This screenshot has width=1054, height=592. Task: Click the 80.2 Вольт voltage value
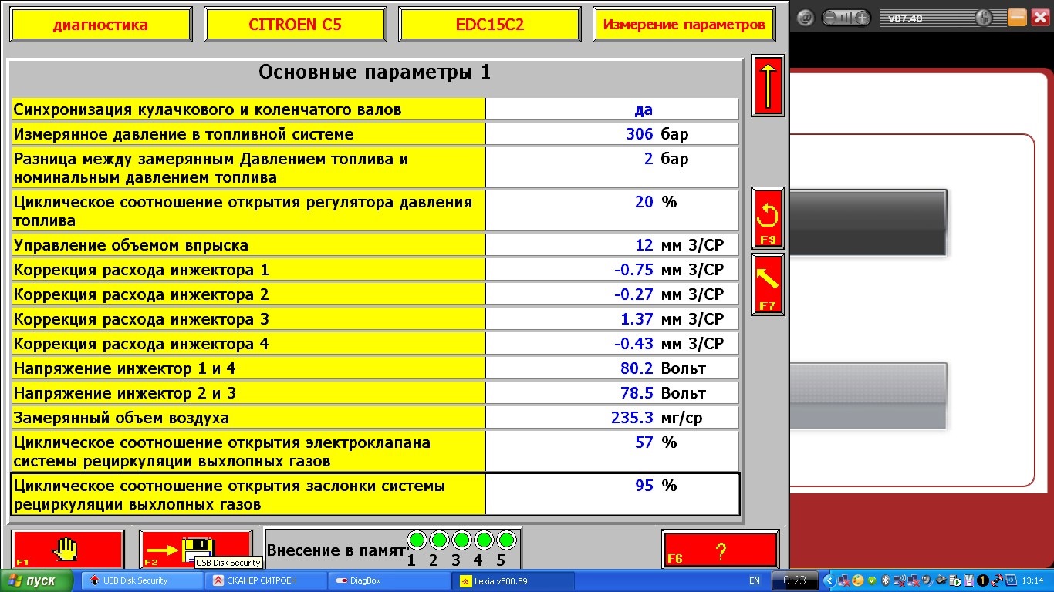pos(663,368)
